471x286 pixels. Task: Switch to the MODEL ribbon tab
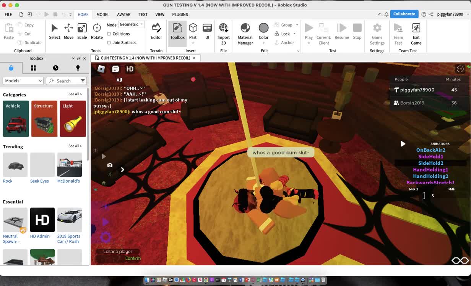click(103, 14)
